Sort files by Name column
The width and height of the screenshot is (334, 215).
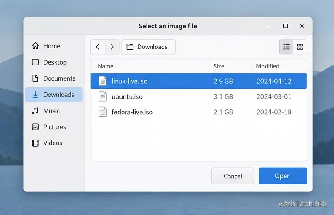point(150,66)
